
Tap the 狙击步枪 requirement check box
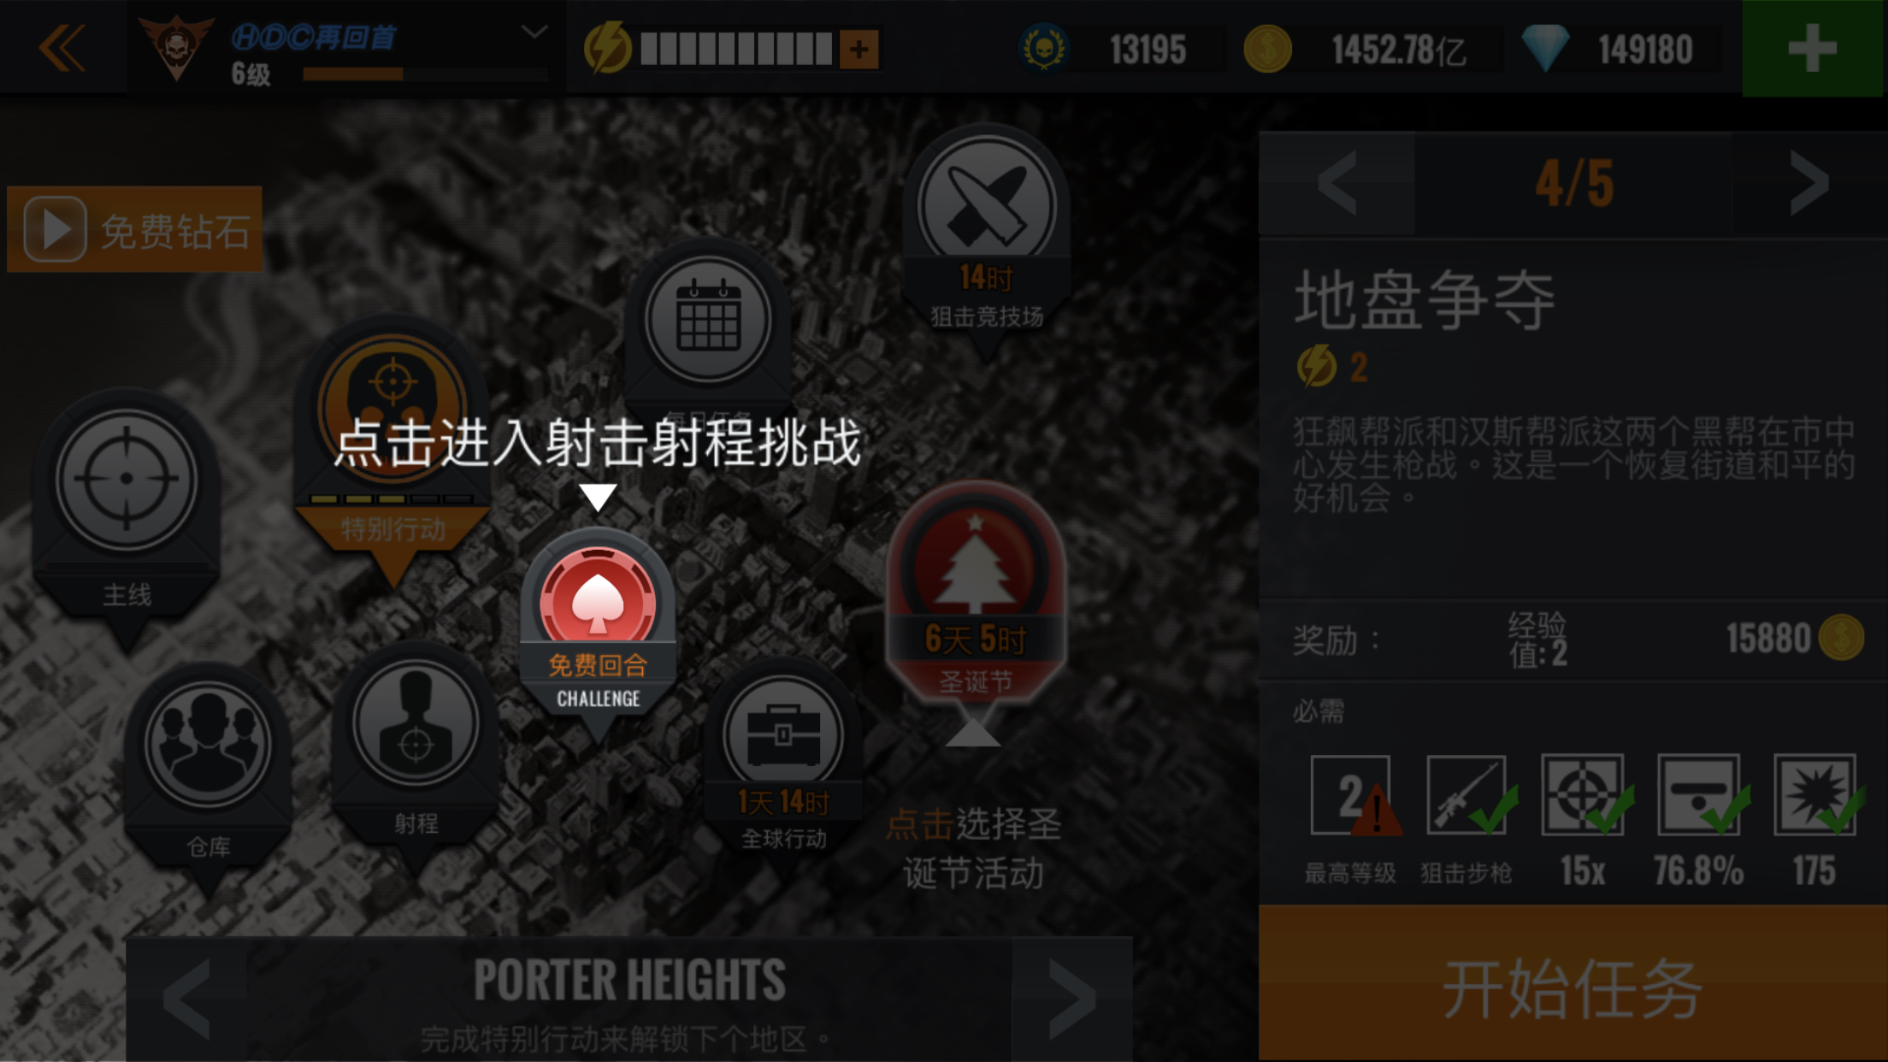tap(1467, 795)
